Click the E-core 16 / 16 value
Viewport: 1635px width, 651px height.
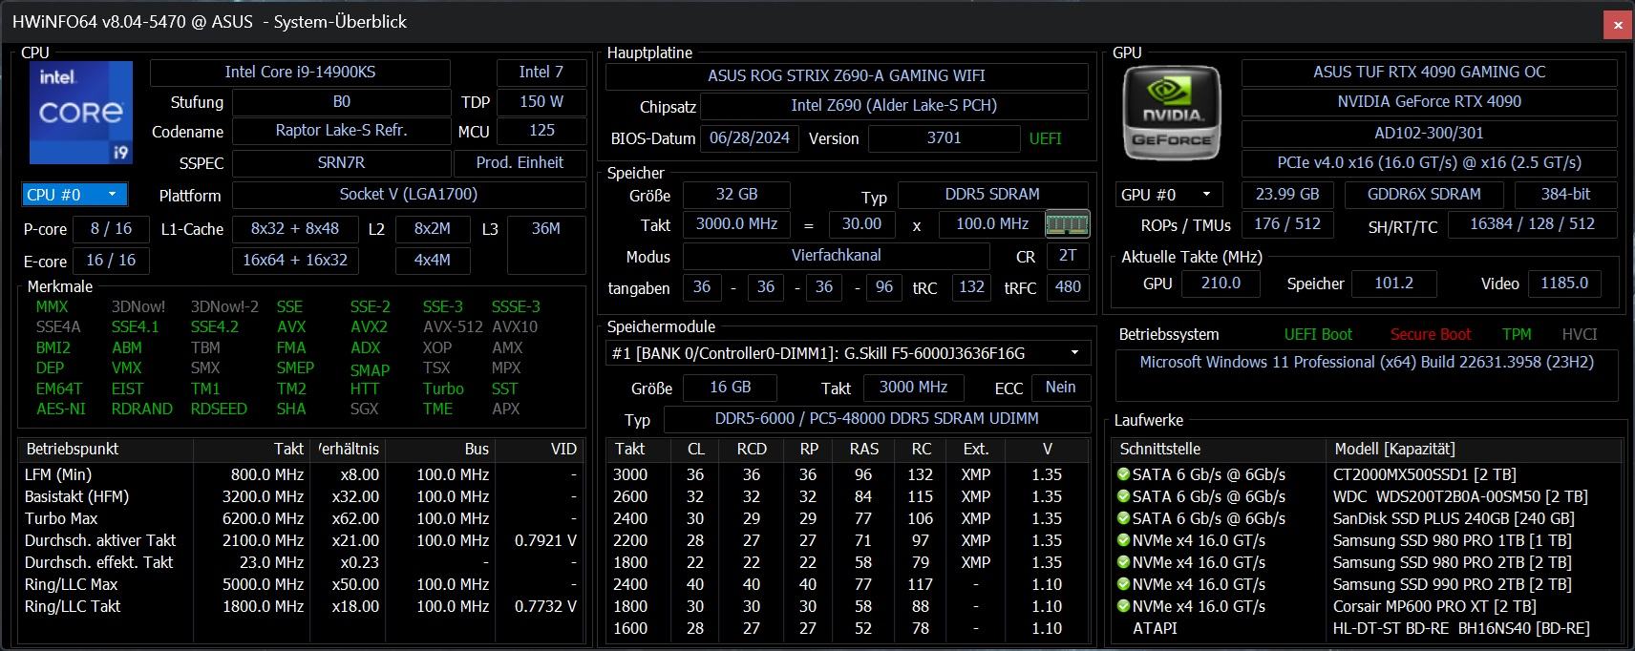point(111,261)
